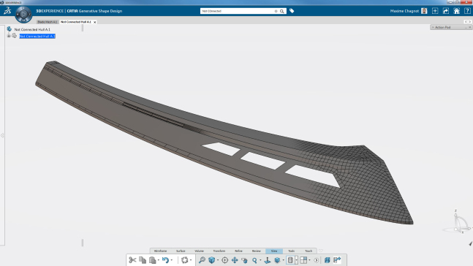The image size is (473, 266).
Task: Click the plus add icon in header
Action: 435,11
